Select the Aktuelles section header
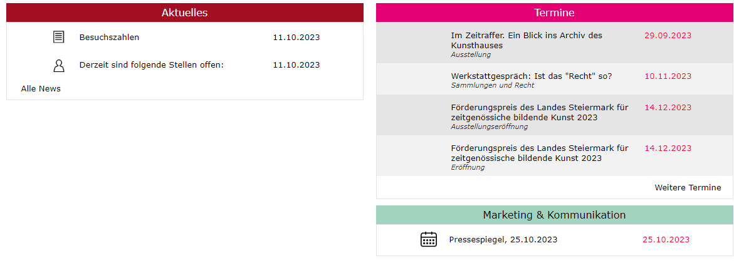The height and width of the screenshot is (263, 734). pos(185,13)
